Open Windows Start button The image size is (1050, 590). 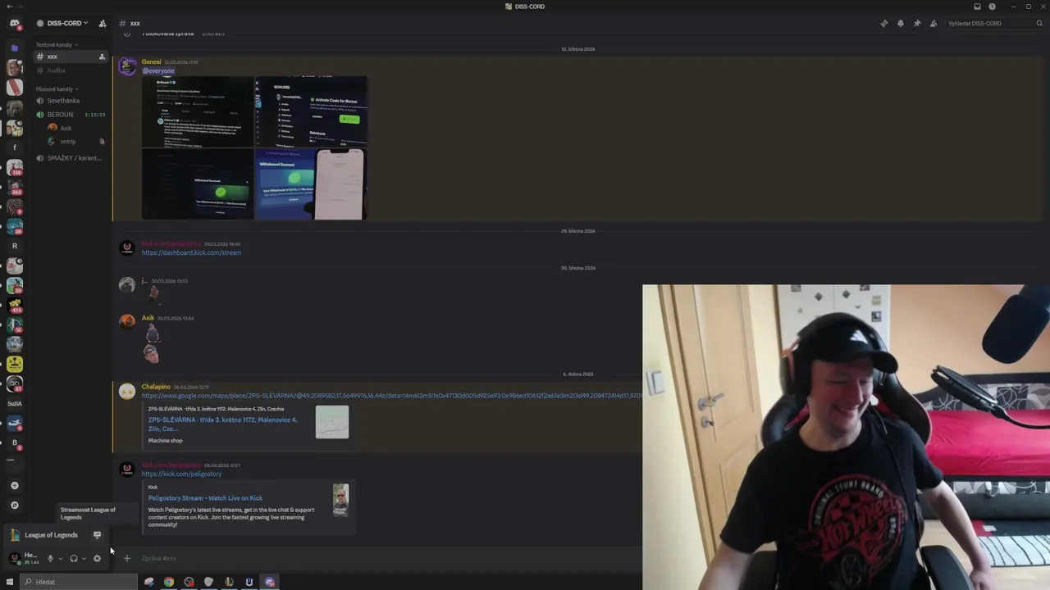(x=10, y=582)
